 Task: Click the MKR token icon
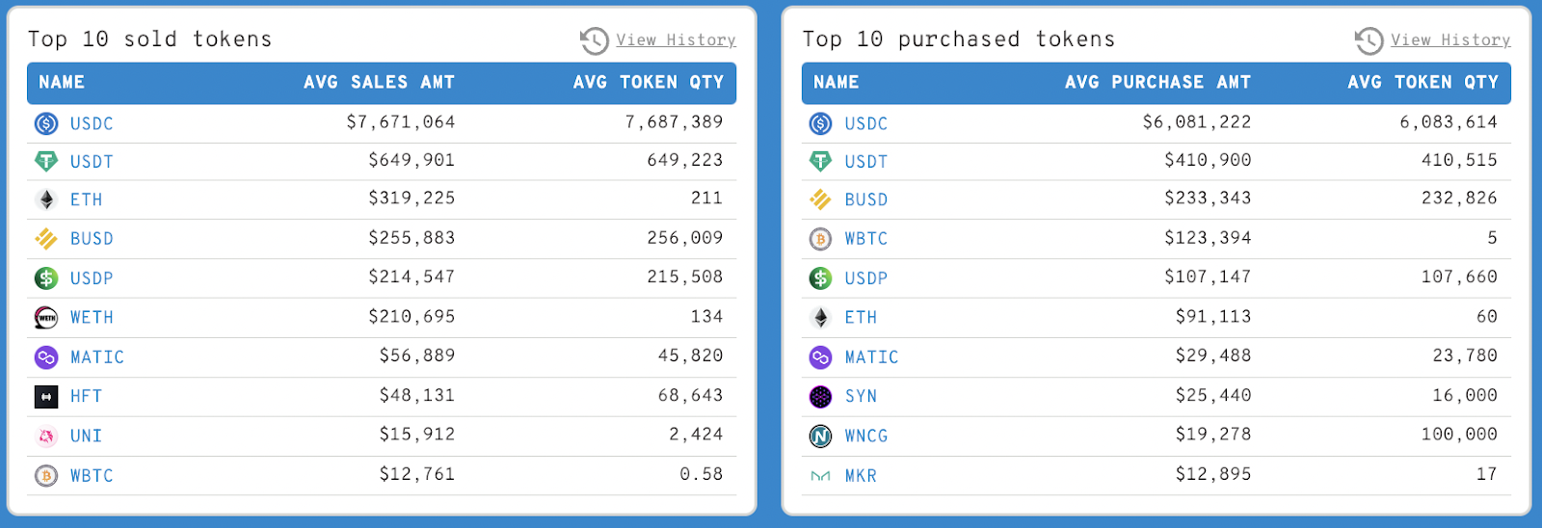[x=820, y=475]
